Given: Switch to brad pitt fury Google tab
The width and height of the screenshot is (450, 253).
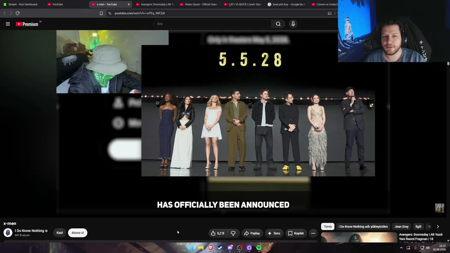Looking at the screenshot, I should click(x=287, y=4).
